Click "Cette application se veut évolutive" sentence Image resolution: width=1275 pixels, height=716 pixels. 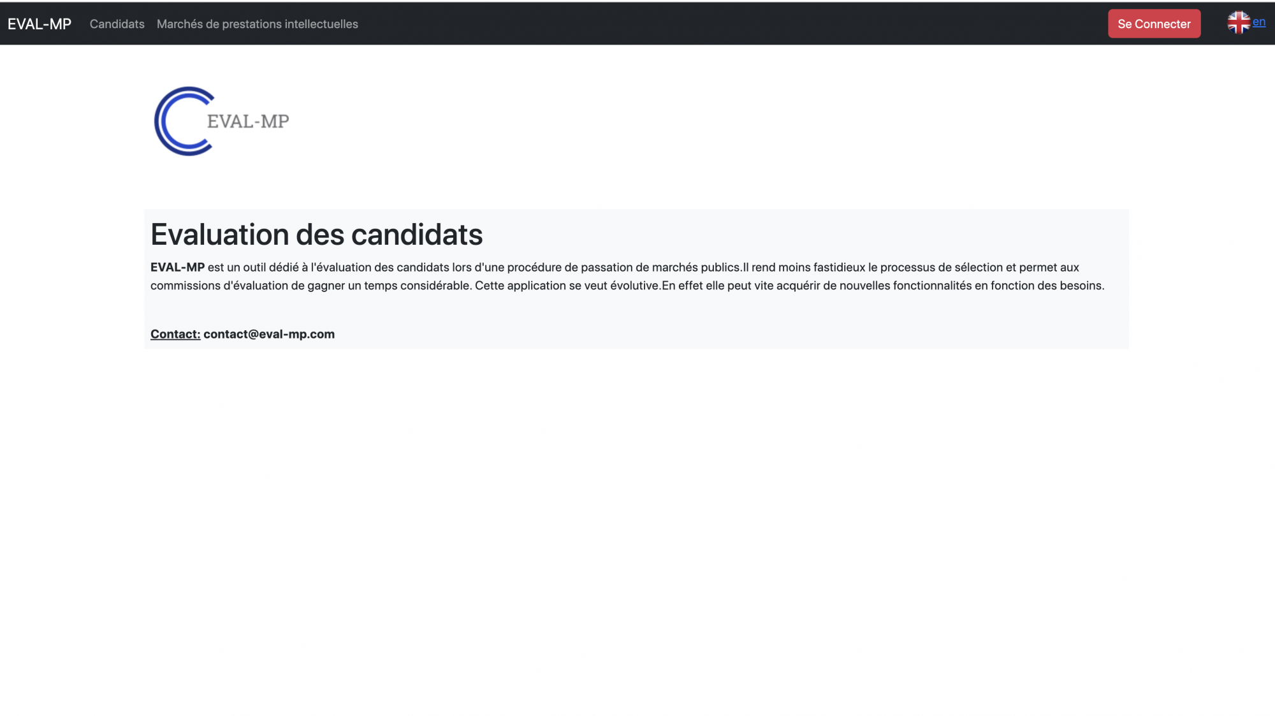pos(567,286)
